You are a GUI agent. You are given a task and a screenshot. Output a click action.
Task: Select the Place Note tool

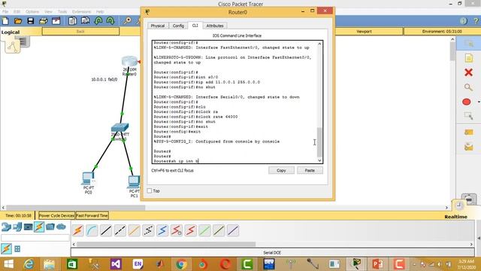(468, 58)
